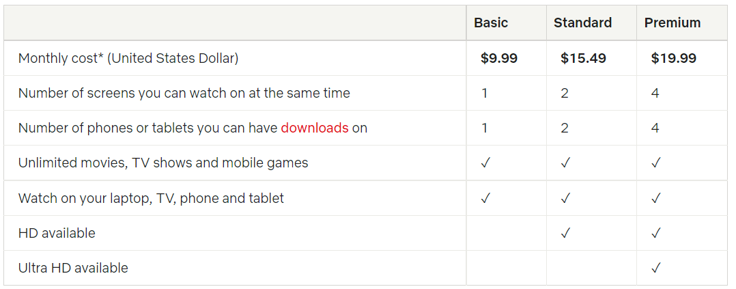Screen dimensions: 736x289
Task: Click the Monthly cost row label
Action: click(128, 58)
